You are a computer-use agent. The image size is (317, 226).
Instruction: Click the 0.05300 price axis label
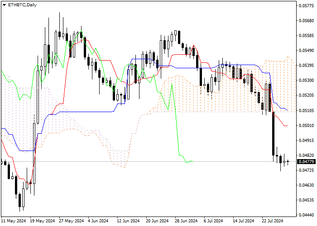point(306,80)
